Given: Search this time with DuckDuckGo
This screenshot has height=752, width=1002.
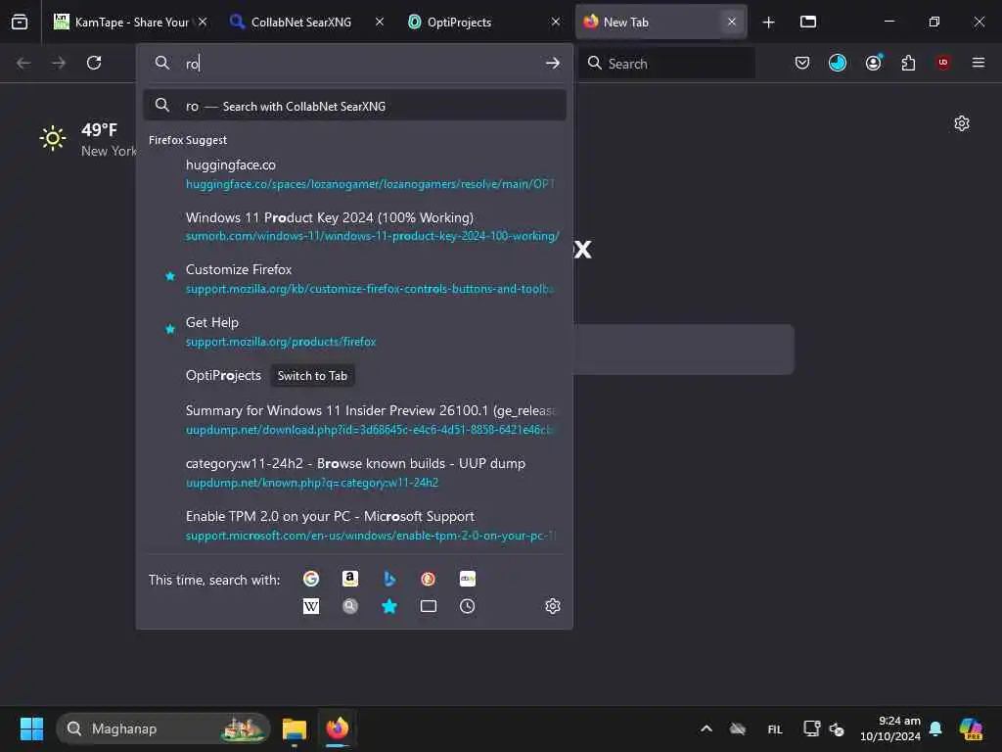Looking at the screenshot, I should pyautogui.click(x=429, y=579).
